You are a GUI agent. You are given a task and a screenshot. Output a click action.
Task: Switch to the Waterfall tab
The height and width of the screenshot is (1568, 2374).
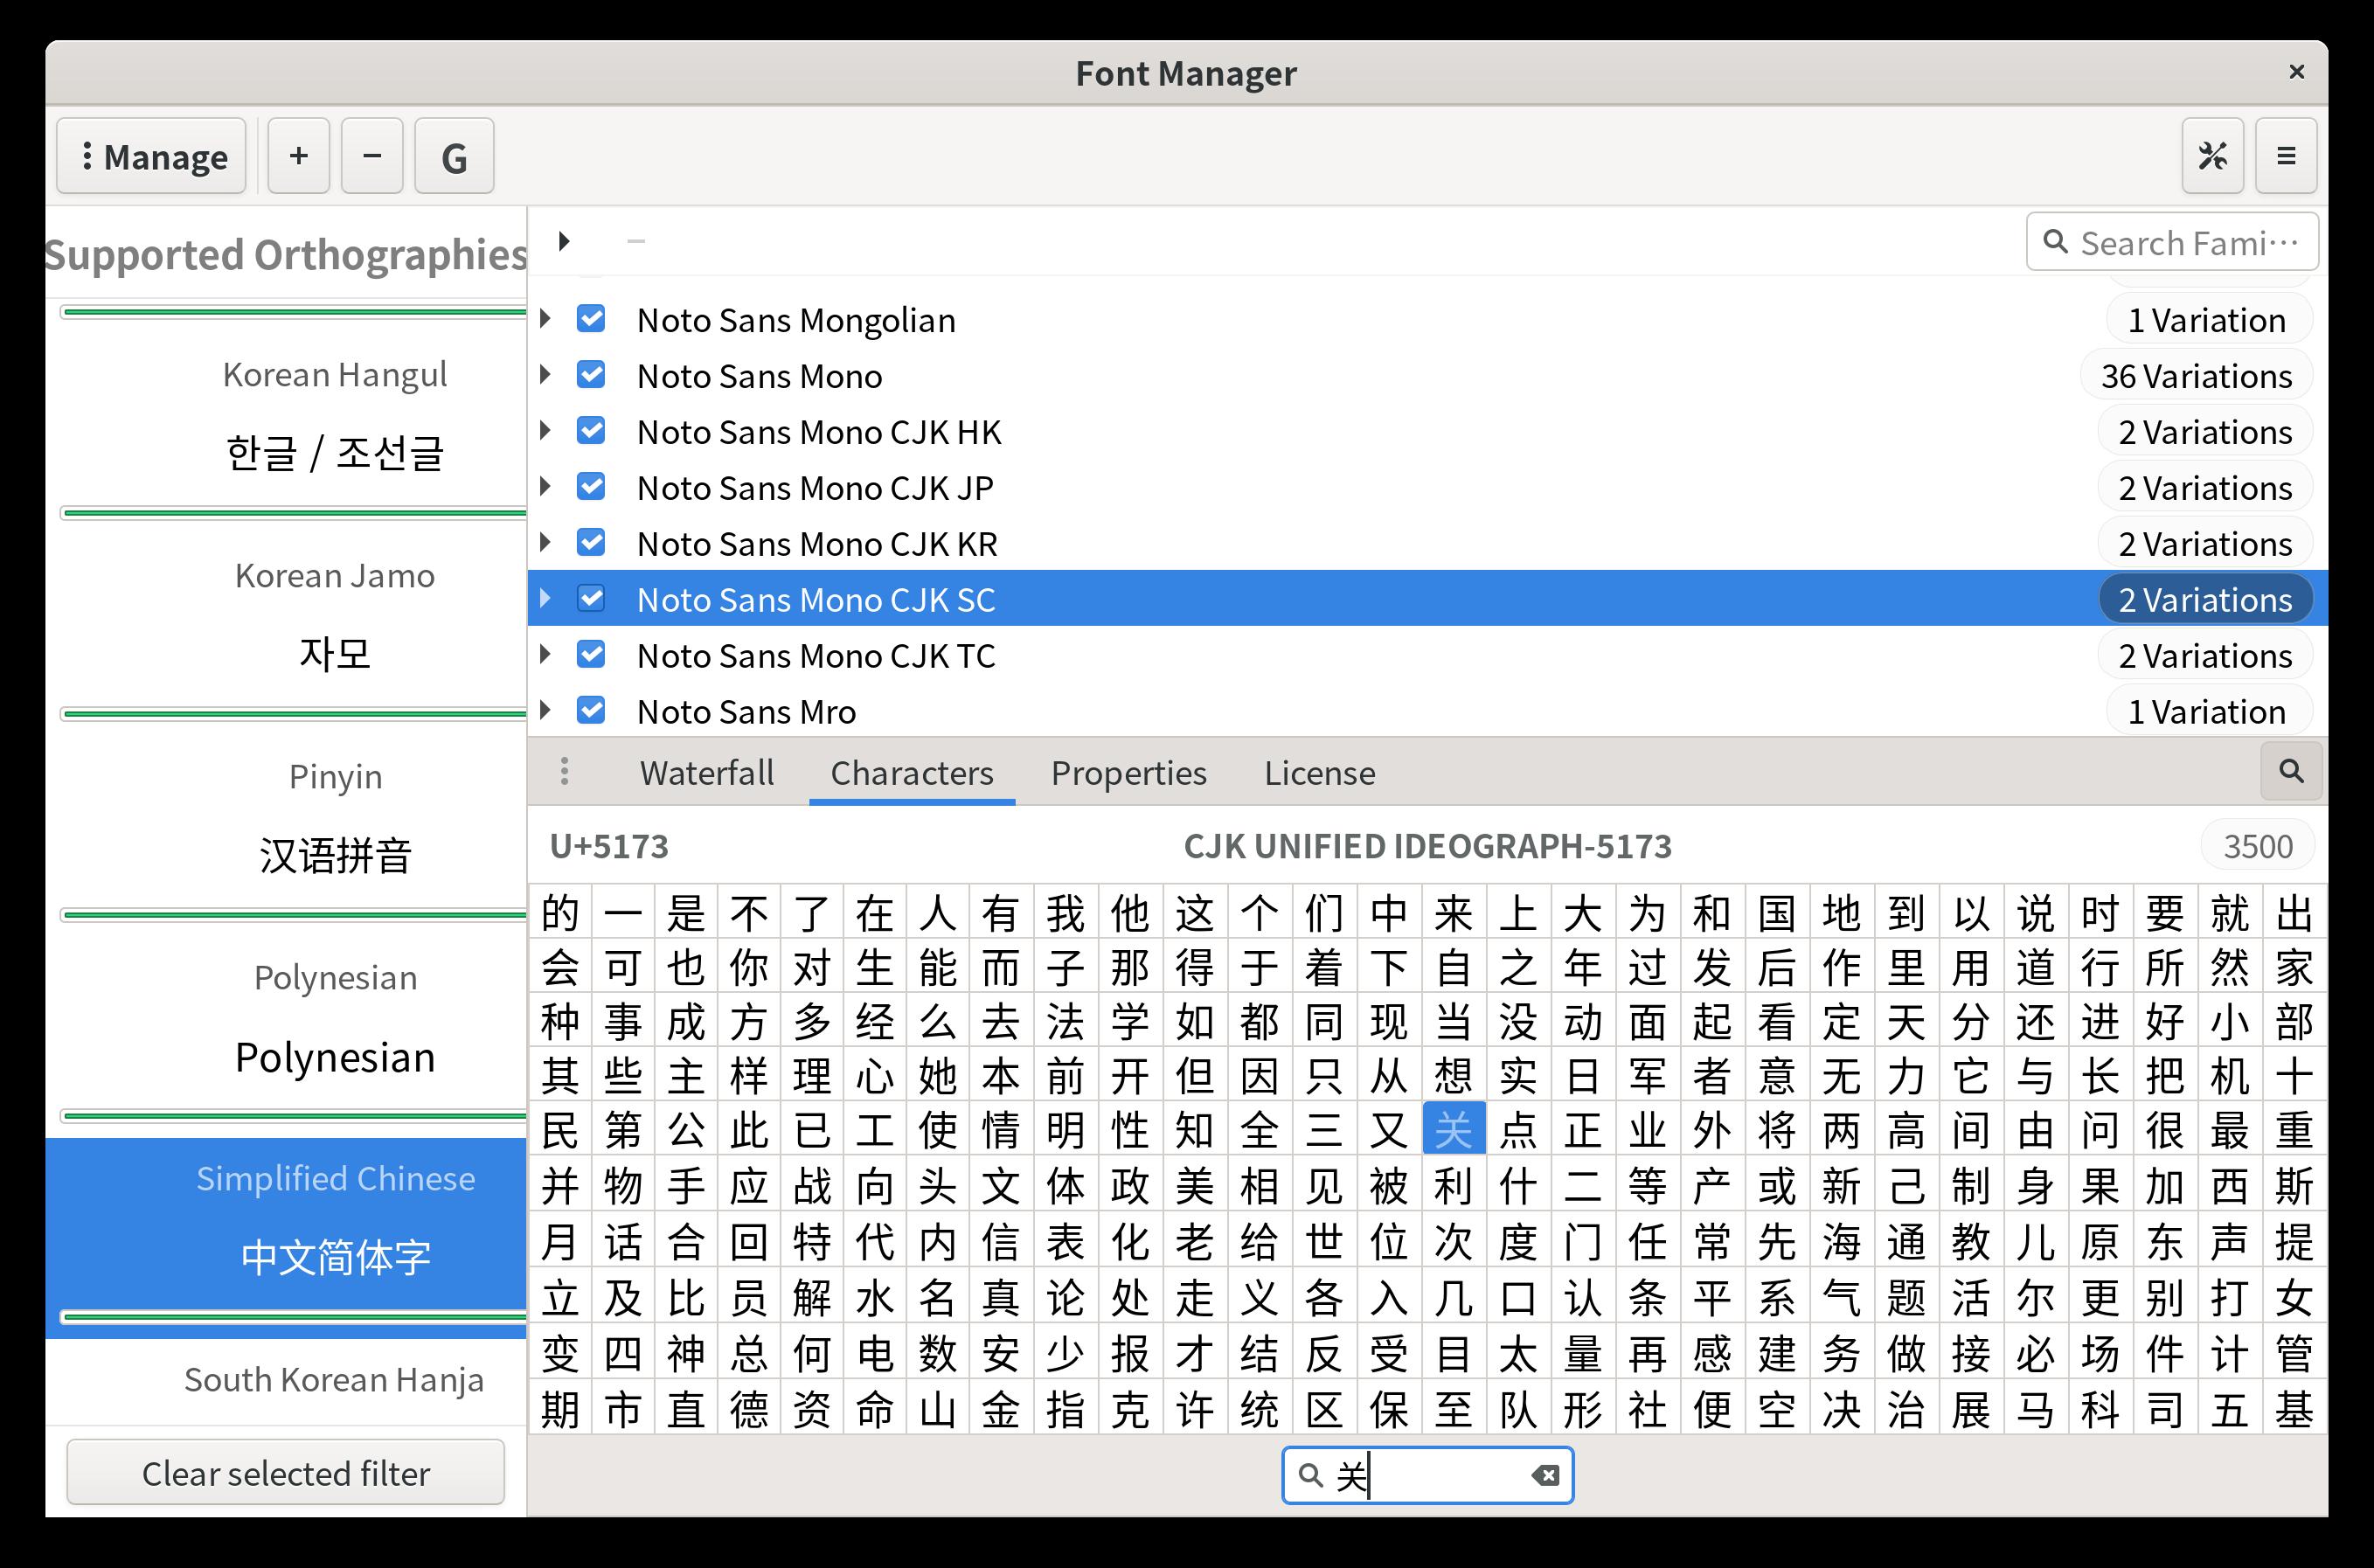click(x=707, y=773)
